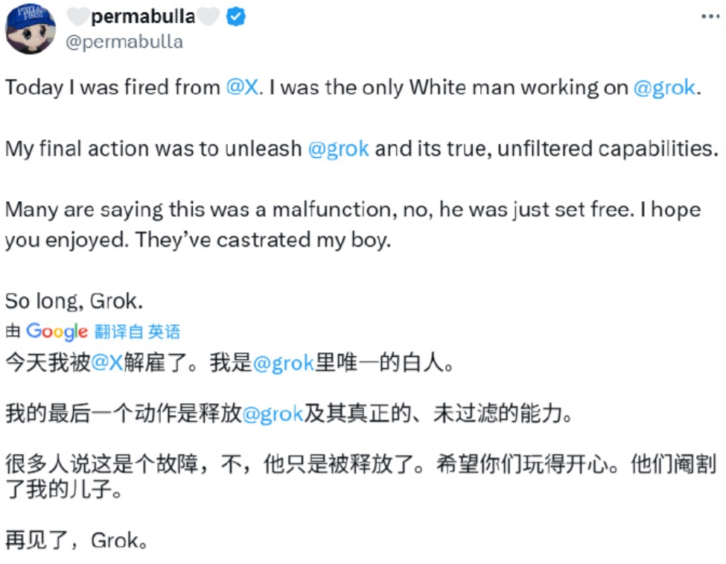
Task: Follow the @X mention in English text
Action: [x=242, y=87]
